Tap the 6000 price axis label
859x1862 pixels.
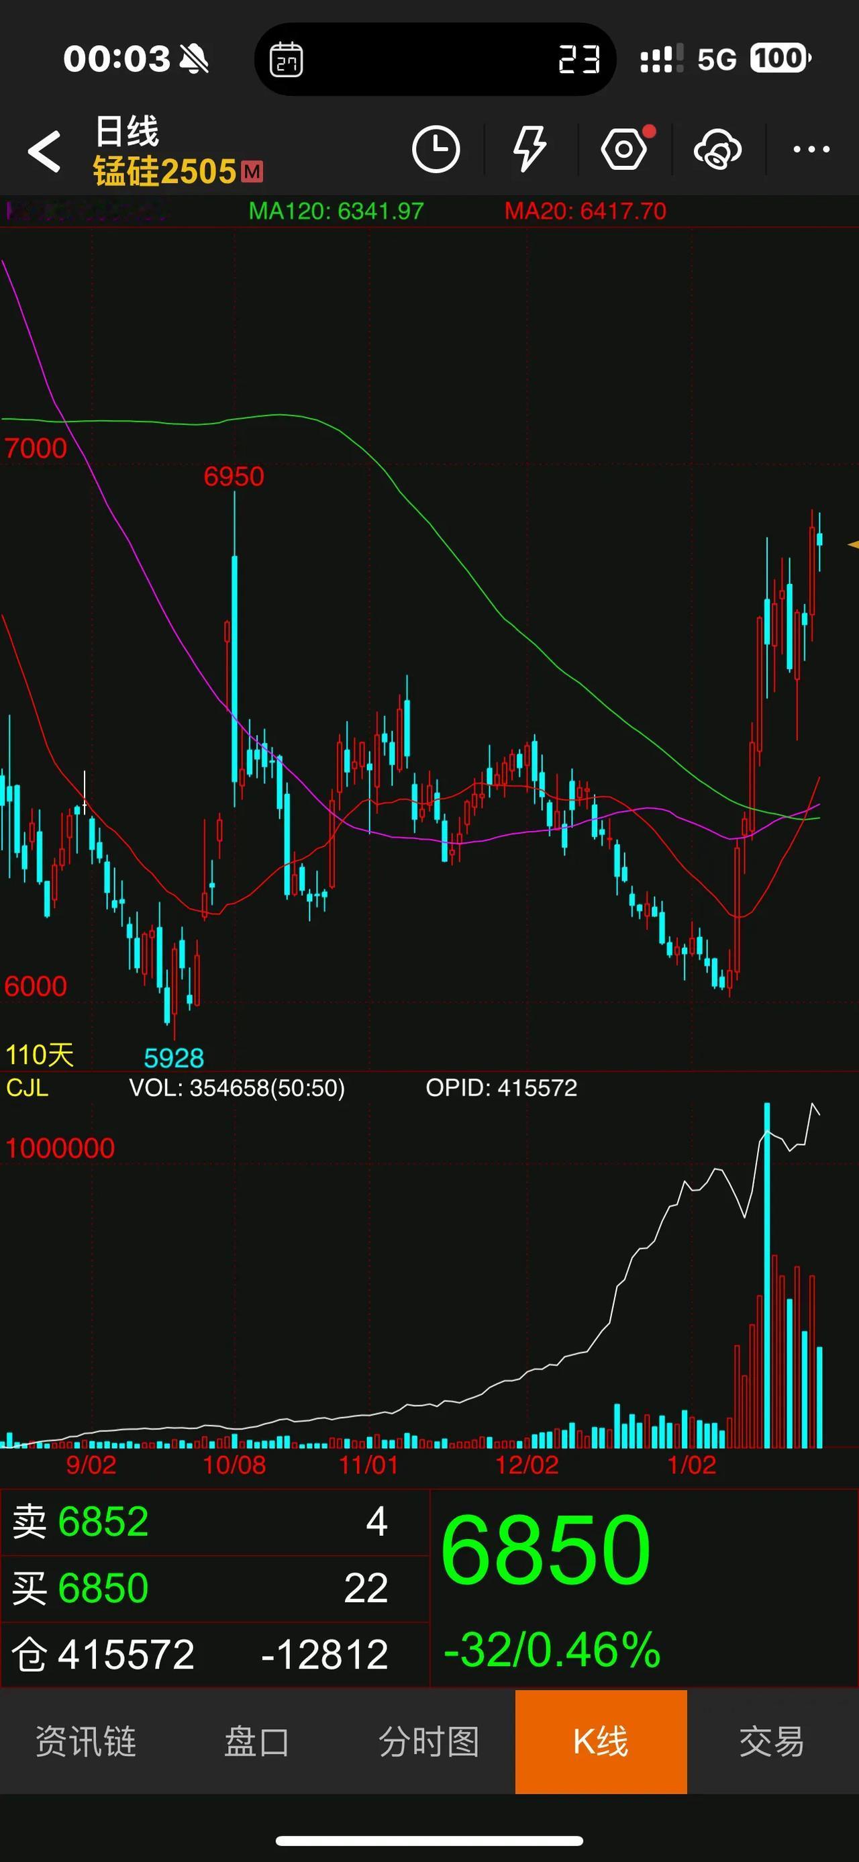(x=36, y=986)
